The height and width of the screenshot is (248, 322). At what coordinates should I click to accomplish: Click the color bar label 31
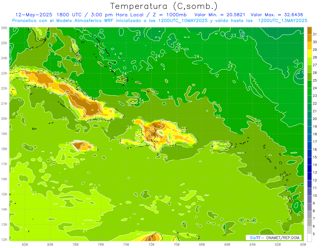click(315, 34)
